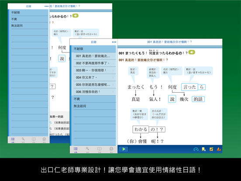Click the 動詞：懂 grammar bubble
The height and width of the screenshot is (181, 241).
click(x=139, y=114)
